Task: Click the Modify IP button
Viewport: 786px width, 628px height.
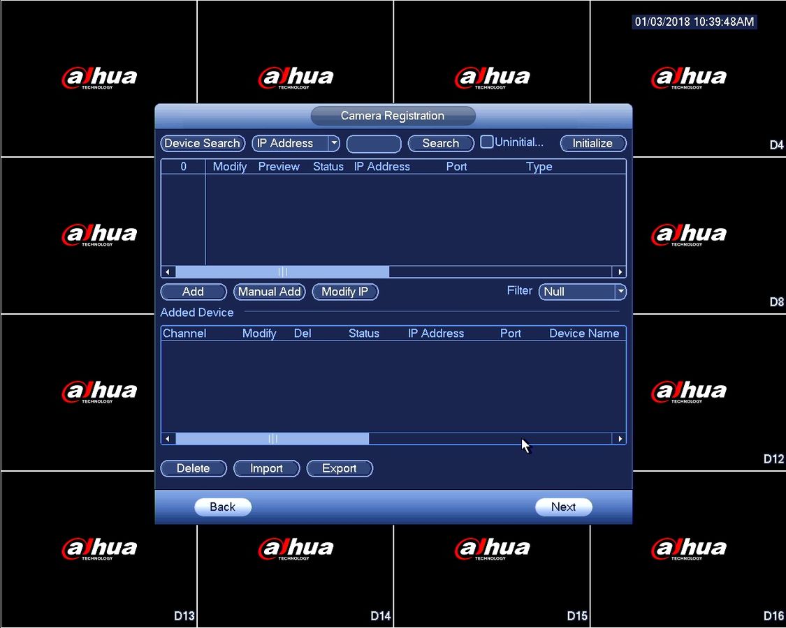Action: click(x=345, y=292)
